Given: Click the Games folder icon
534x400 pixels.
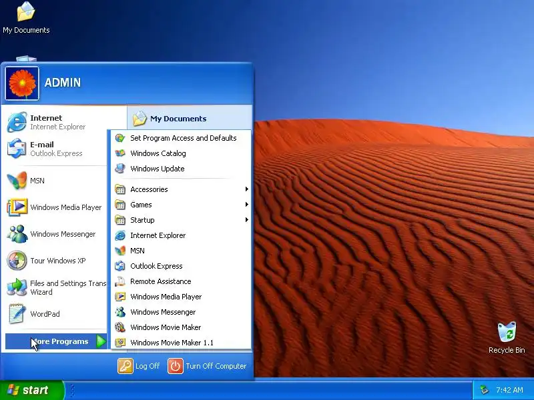Looking at the screenshot, I should pyautogui.click(x=120, y=205).
